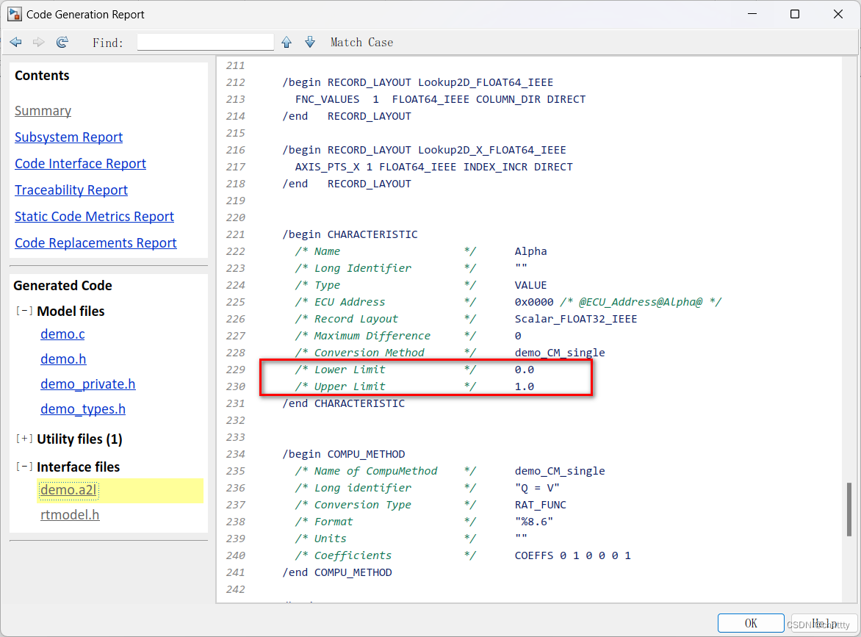Collapse the Model files section
This screenshot has width=861, height=637.
coord(24,311)
